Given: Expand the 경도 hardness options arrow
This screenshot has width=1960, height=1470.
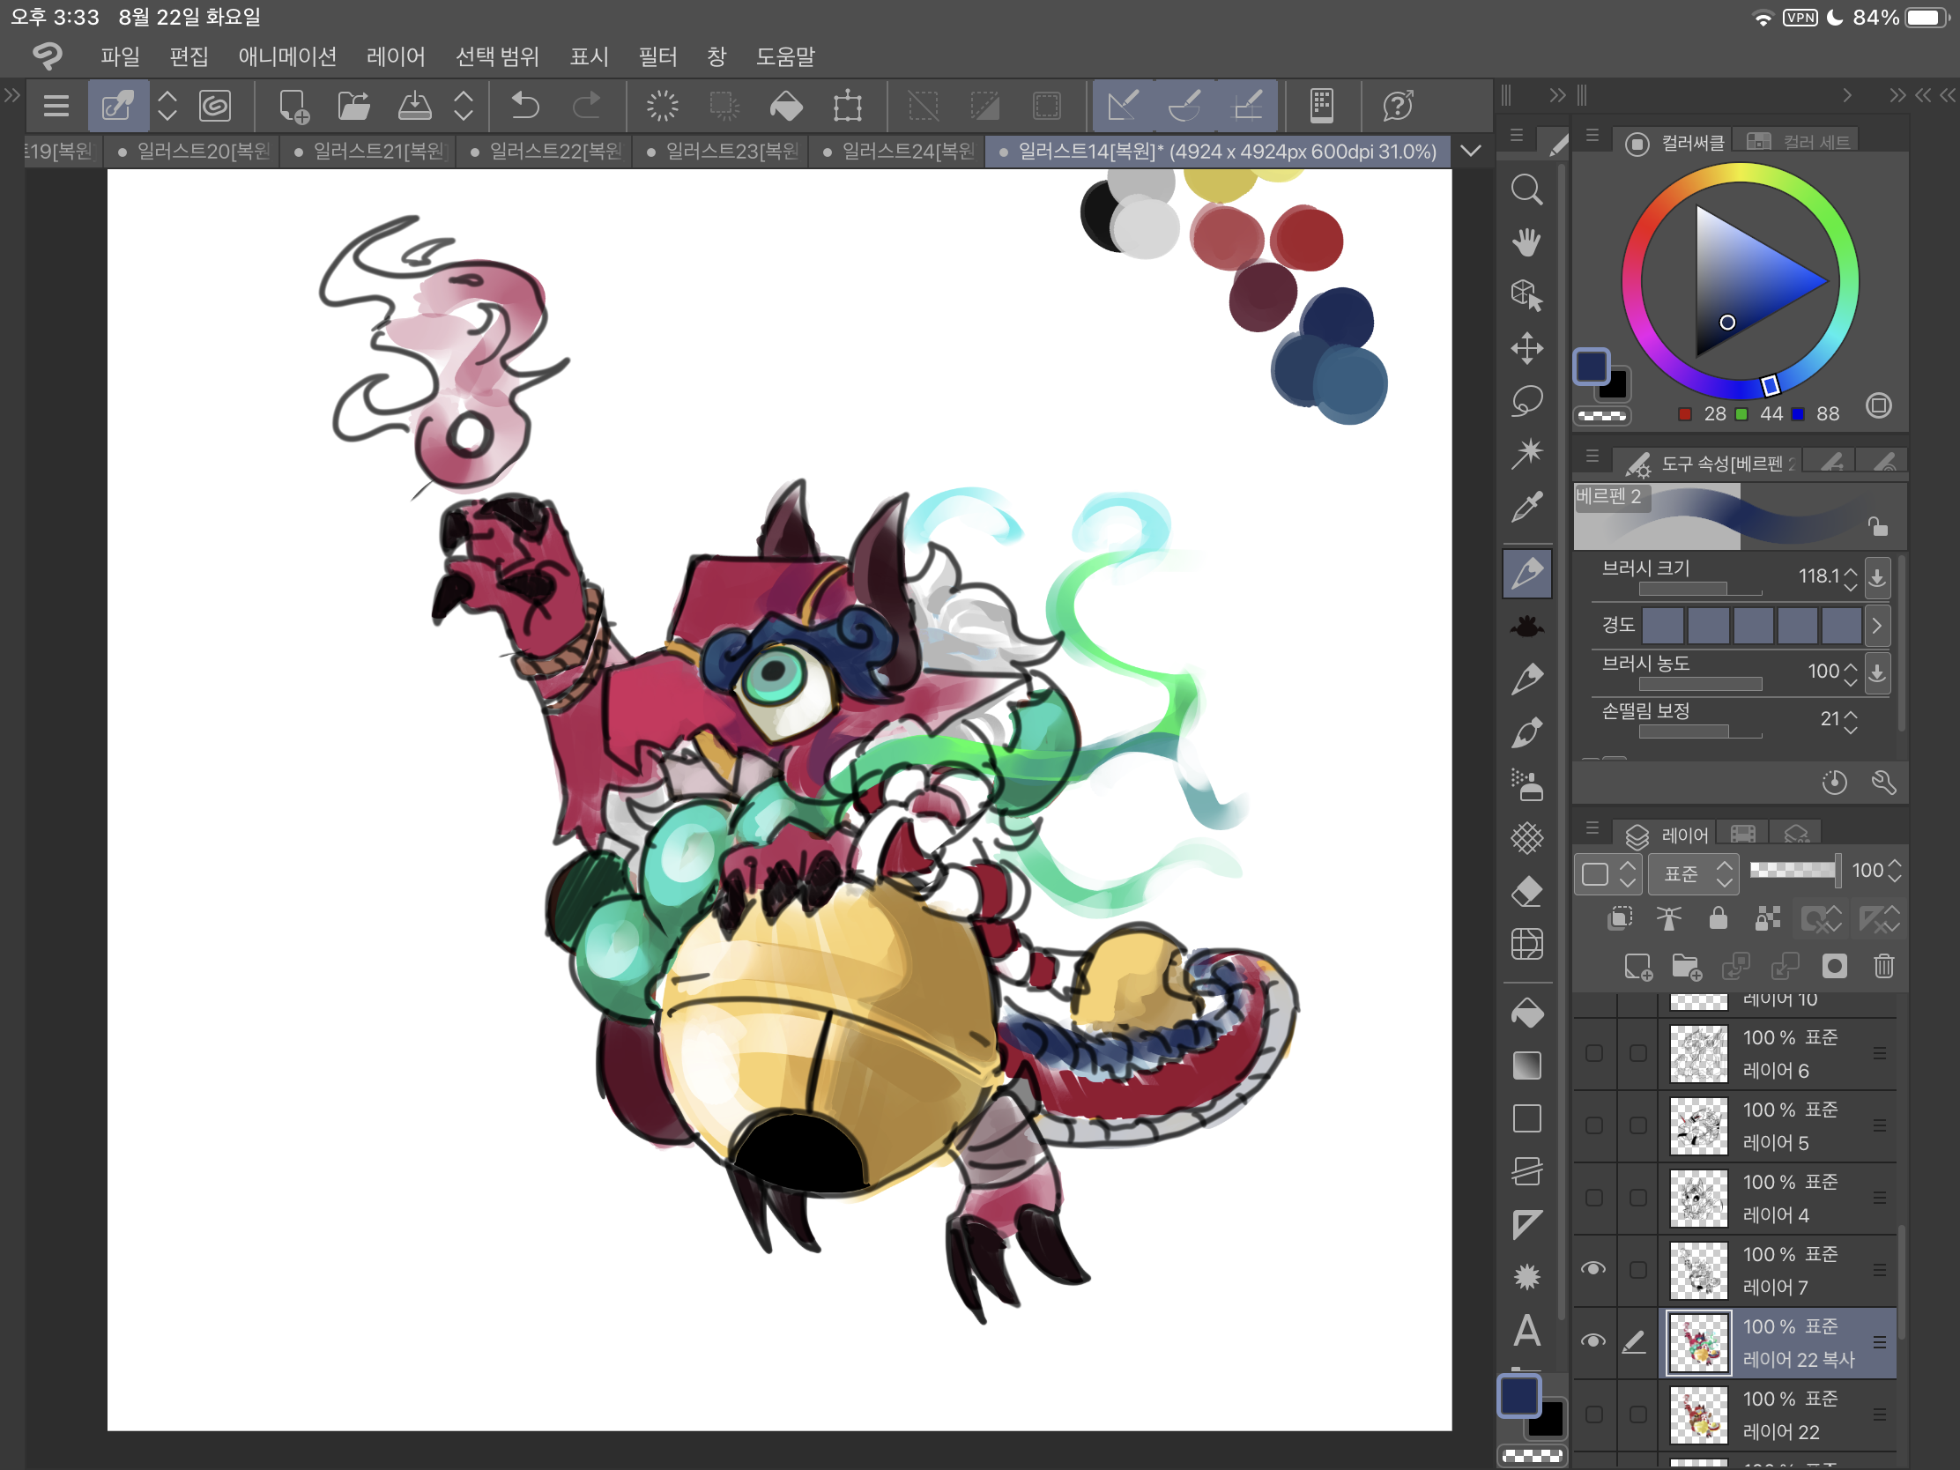Looking at the screenshot, I should [x=1875, y=625].
